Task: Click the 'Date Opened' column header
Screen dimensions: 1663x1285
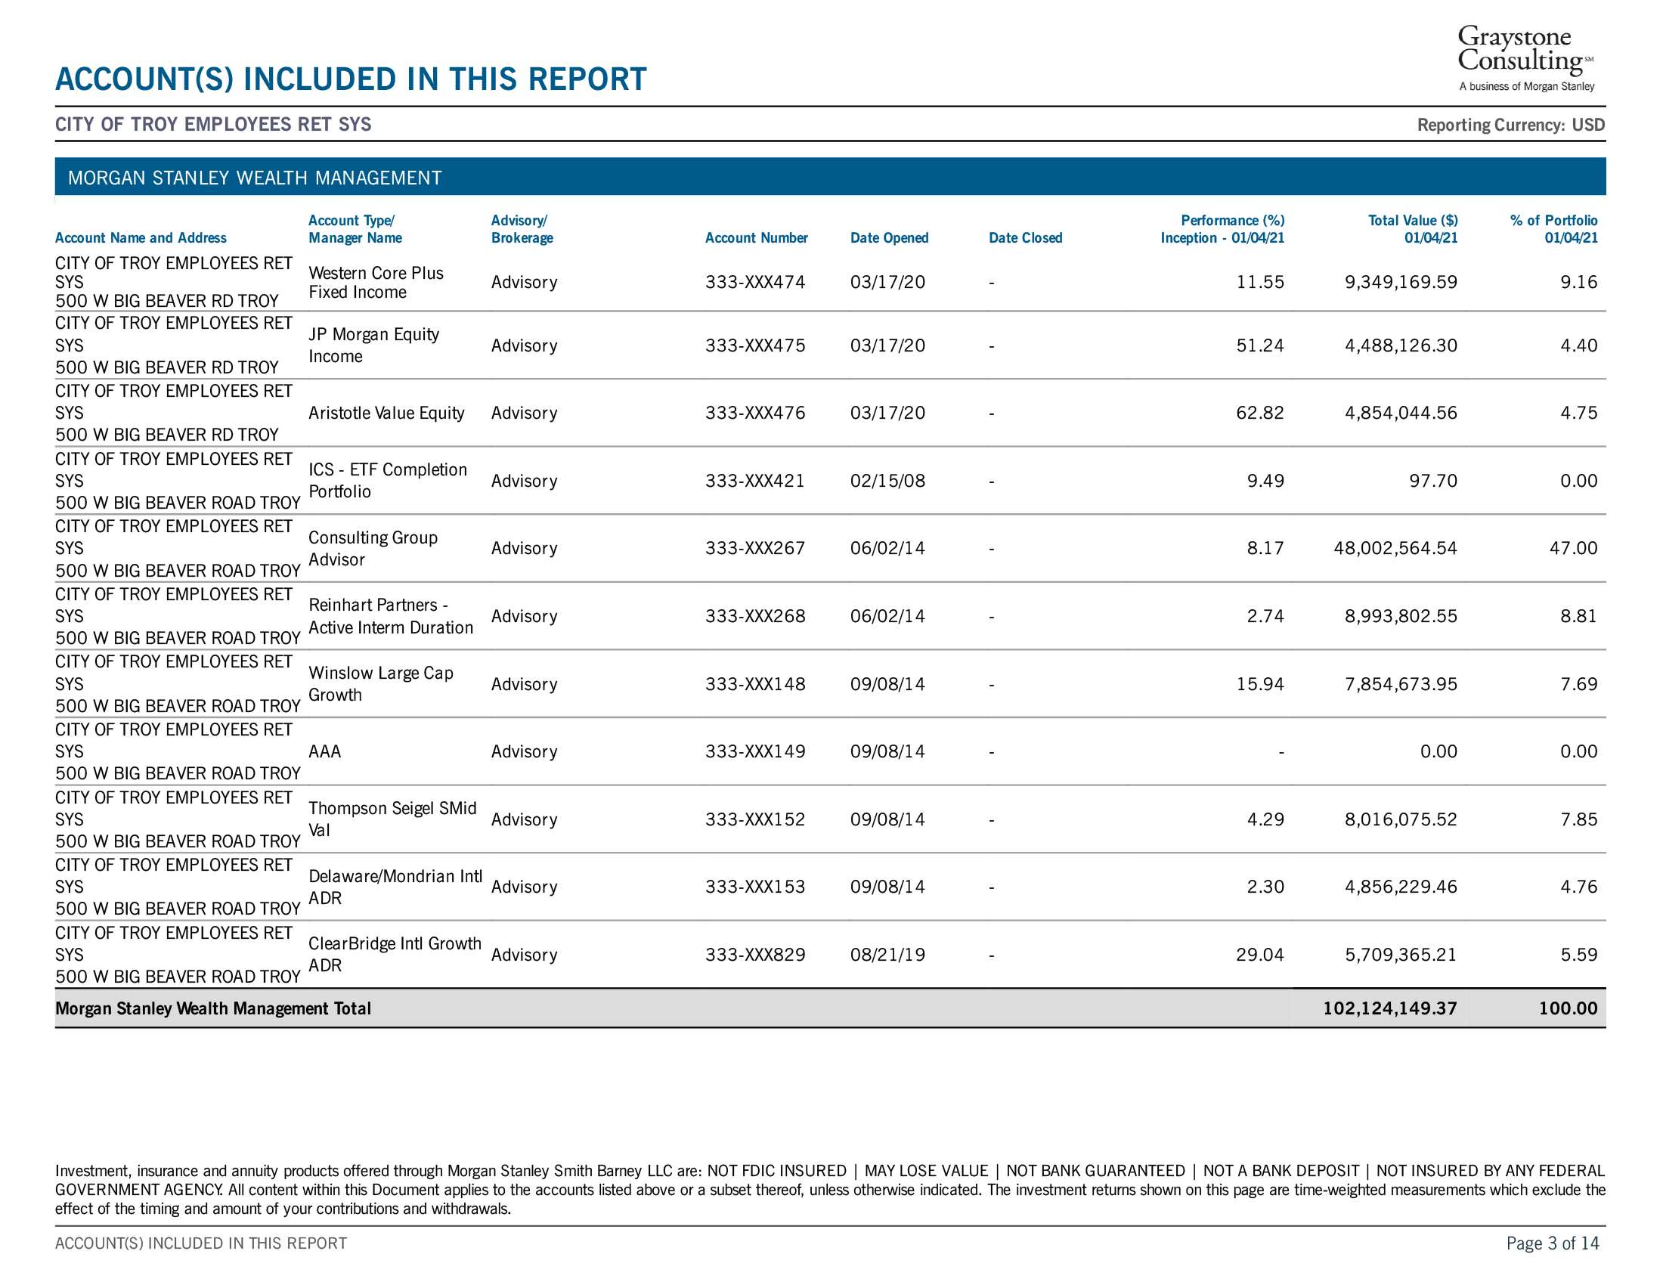Action: point(890,237)
